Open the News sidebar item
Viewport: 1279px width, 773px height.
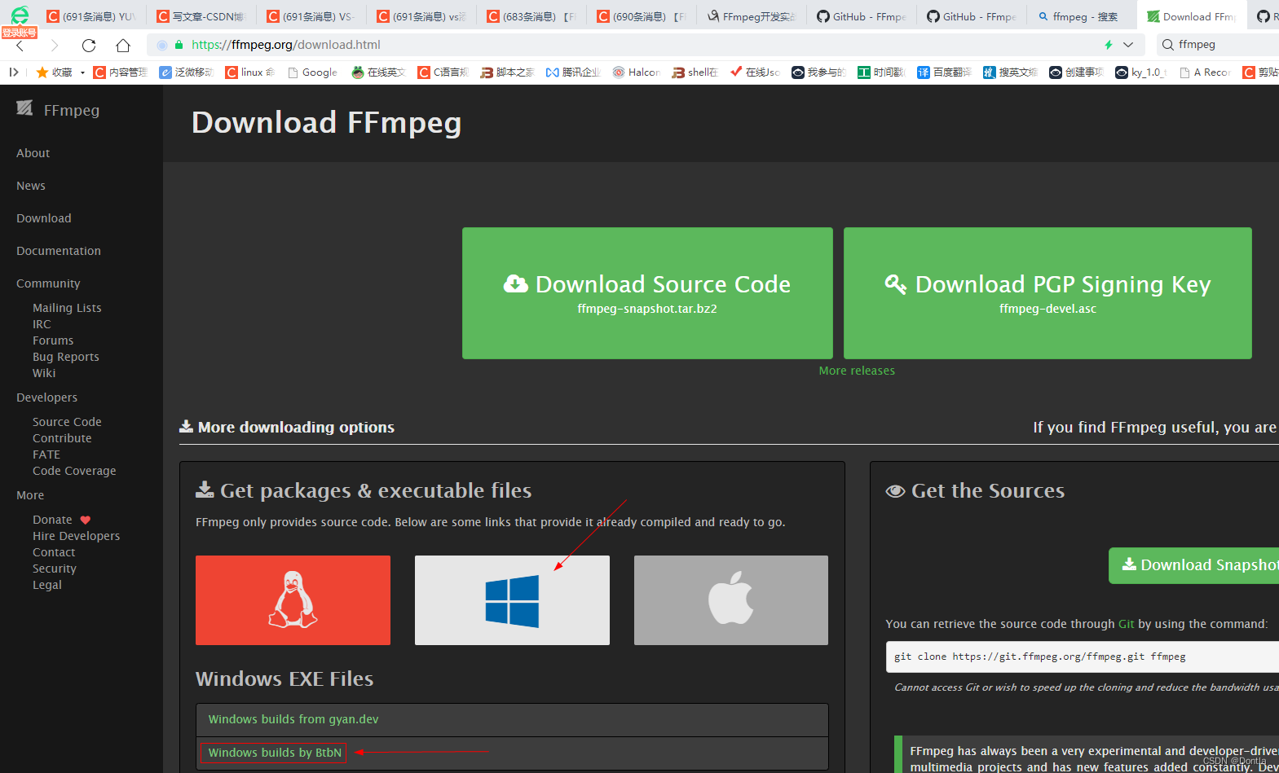31,186
